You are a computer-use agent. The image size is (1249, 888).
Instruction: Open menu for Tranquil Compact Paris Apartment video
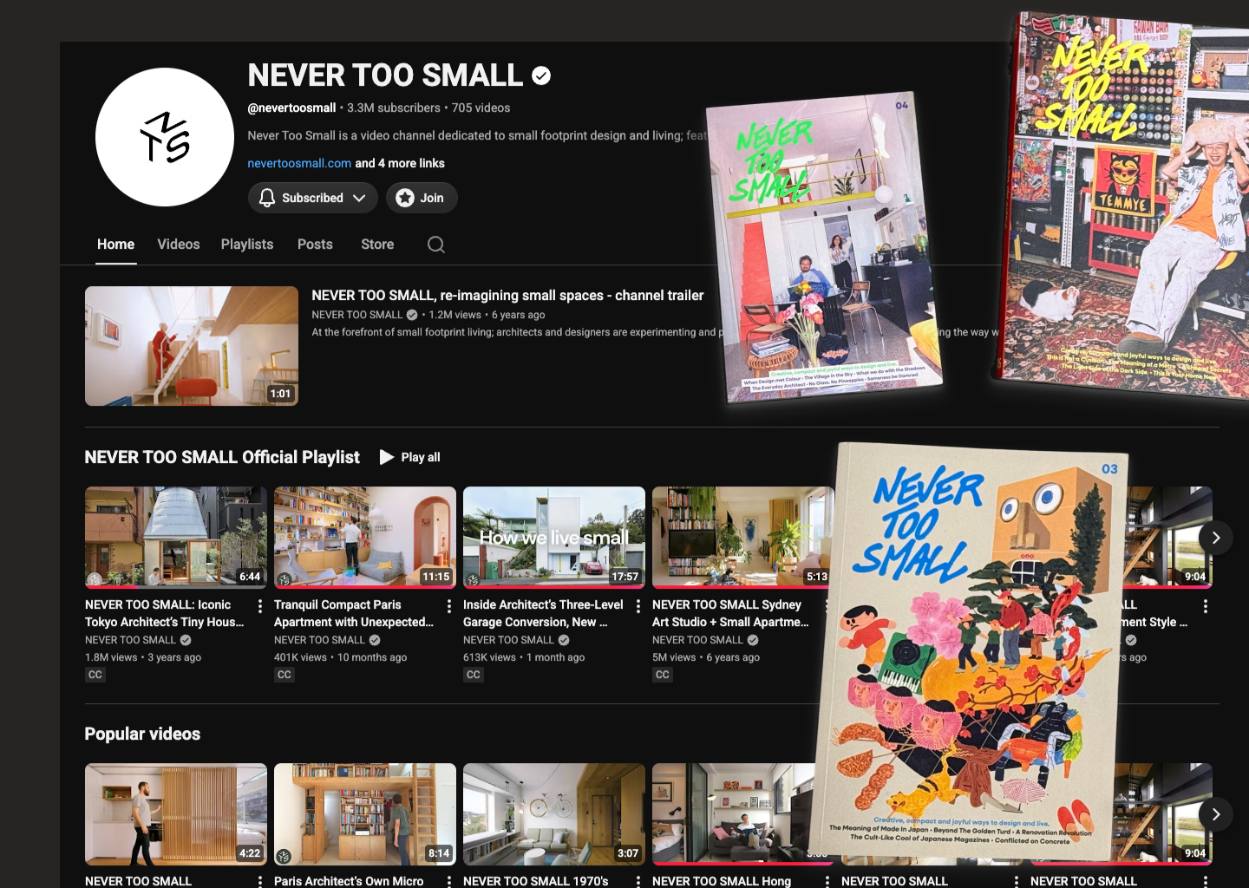coord(449,606)
